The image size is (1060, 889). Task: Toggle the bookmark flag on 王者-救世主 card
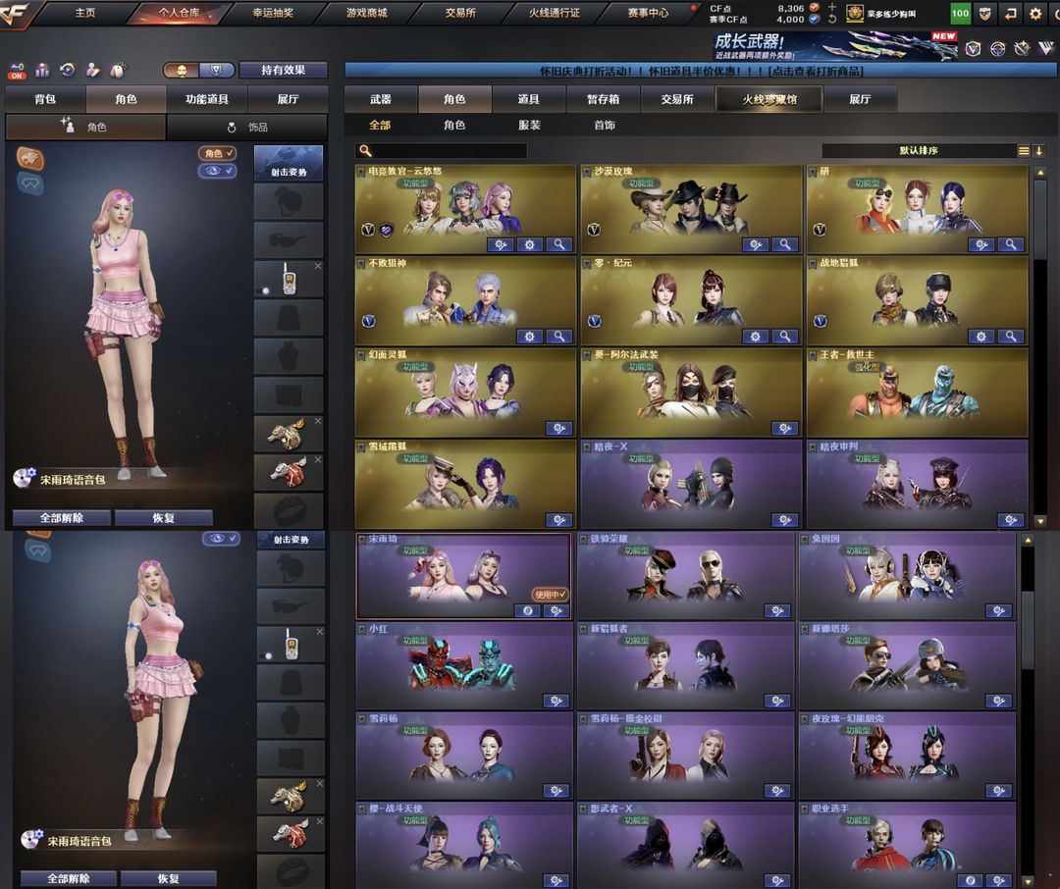tap(813, 355)
